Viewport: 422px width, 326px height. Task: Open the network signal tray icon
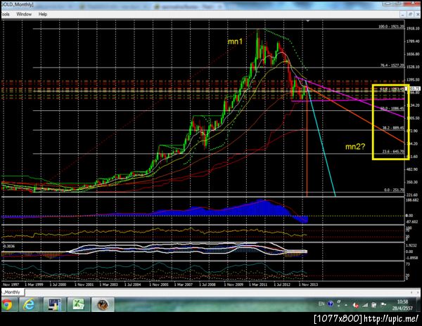click(365, 305)
